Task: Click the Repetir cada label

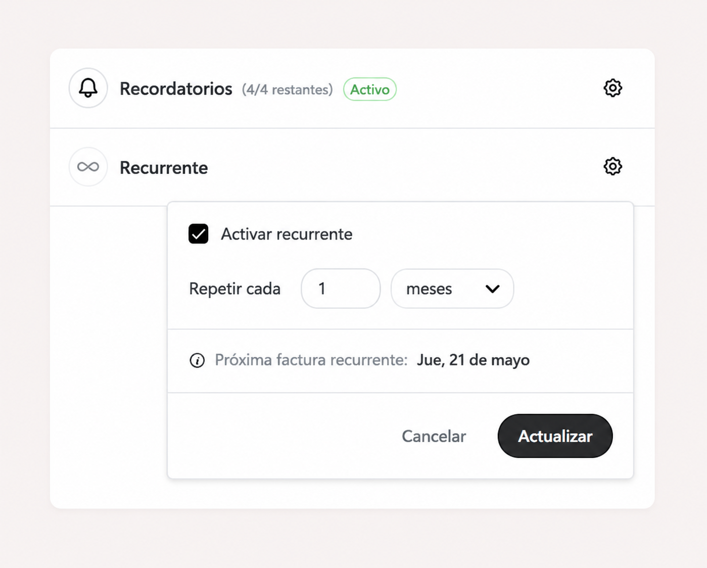Action: click(x=234, y=289)
